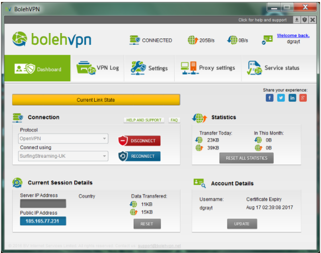Click the session upload icon beside 15KB

(x=134, y=212)
